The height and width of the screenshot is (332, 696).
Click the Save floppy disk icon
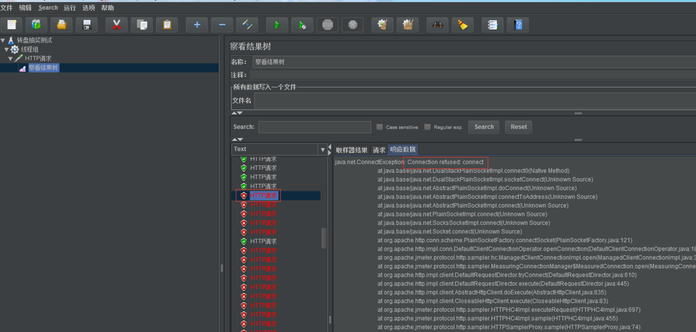tap(86, 25)
